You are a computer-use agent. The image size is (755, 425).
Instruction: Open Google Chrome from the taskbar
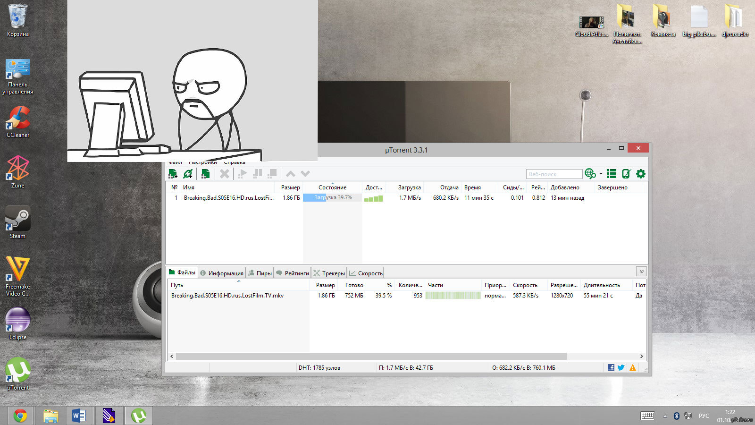20,416
